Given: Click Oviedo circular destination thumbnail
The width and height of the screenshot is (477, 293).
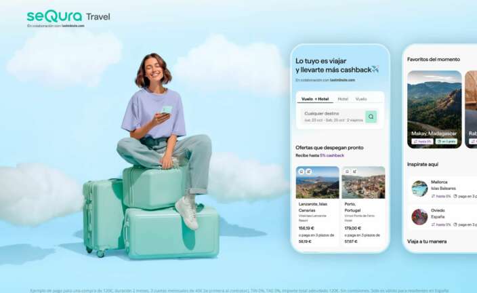Looking at the screenshot, I should click(419, 217).
